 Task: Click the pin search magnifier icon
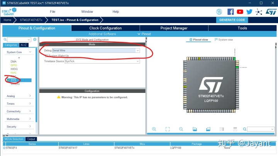[x=245, y=129]
